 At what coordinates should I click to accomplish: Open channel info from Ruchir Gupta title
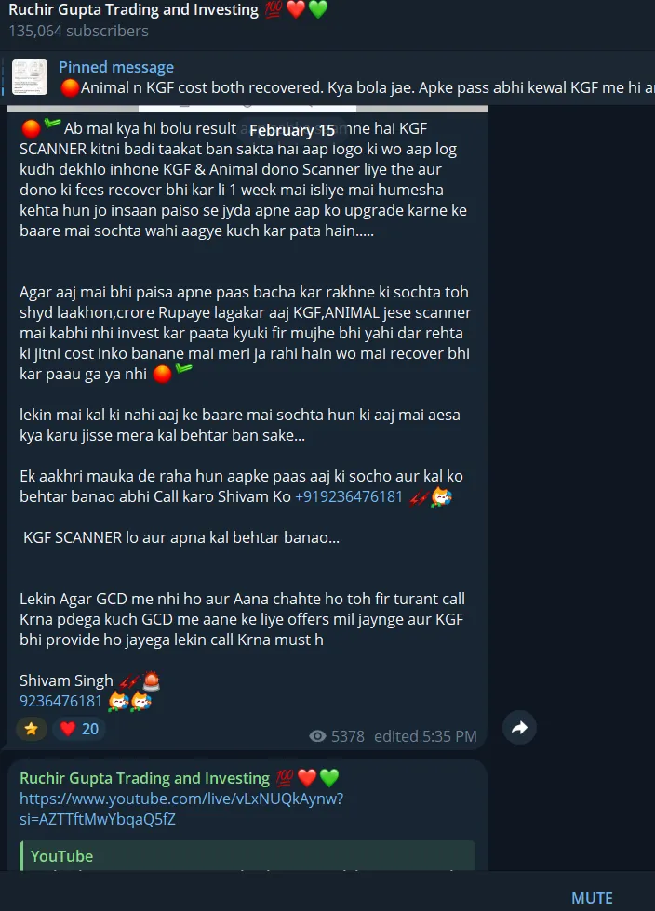coord(133,10)
